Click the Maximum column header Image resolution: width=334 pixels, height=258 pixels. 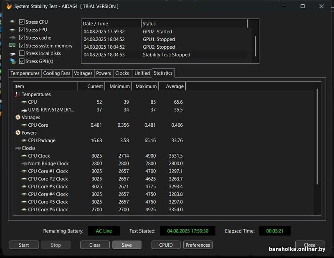(145, 86)
